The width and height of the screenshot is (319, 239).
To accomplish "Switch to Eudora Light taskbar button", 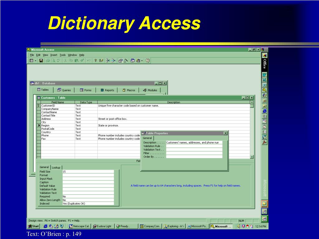I will click(103, 226).
